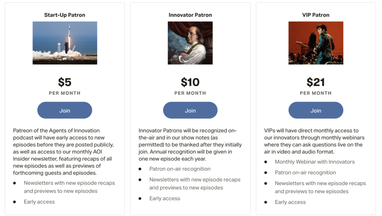Click Start-Up card's Newsletters benefit item

tap(69, 187)
